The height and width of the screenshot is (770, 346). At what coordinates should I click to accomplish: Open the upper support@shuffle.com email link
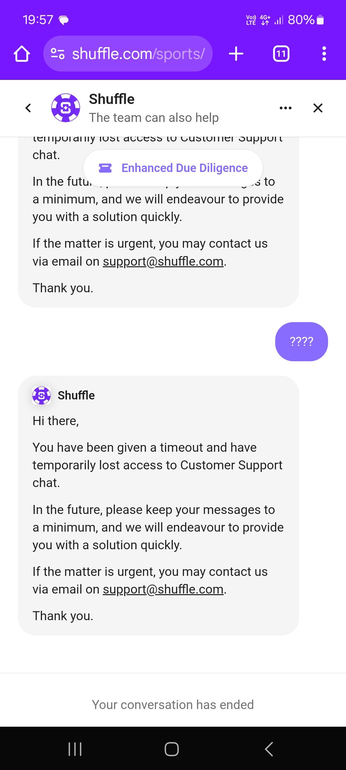(x=163, y=261)
